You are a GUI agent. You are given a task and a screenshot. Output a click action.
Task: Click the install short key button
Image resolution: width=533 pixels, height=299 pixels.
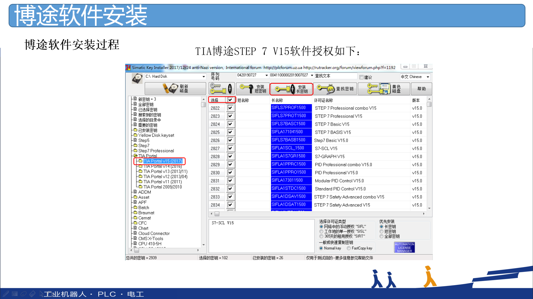tap(253, 89)
